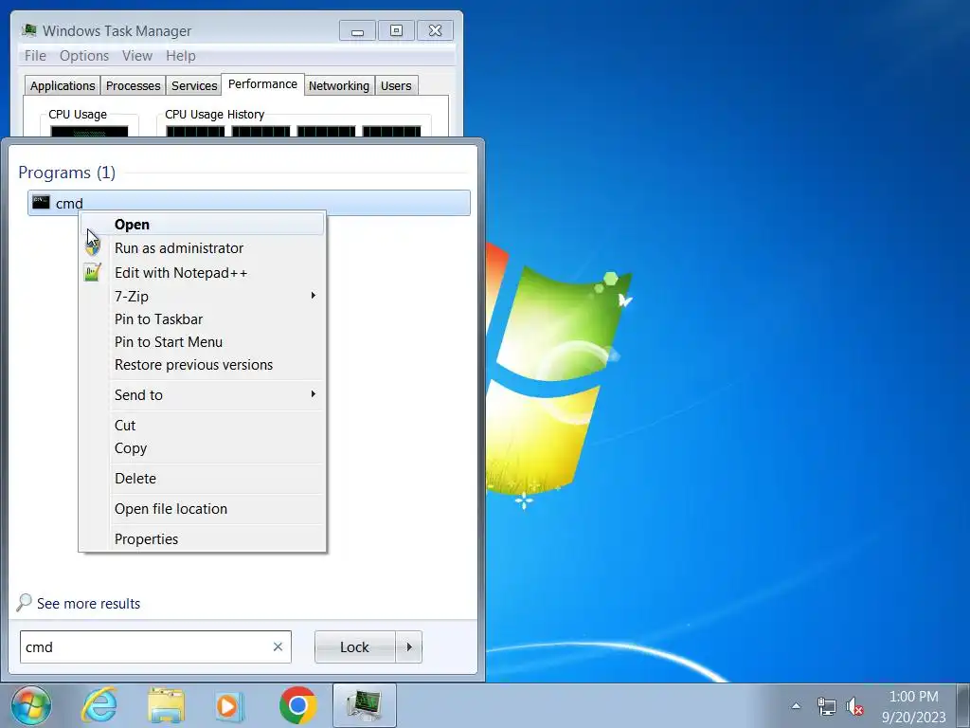Viewport: 970px width, 728px height.
Task: Launch Windows Media Player from taskbar
Action: pos(229,705)
